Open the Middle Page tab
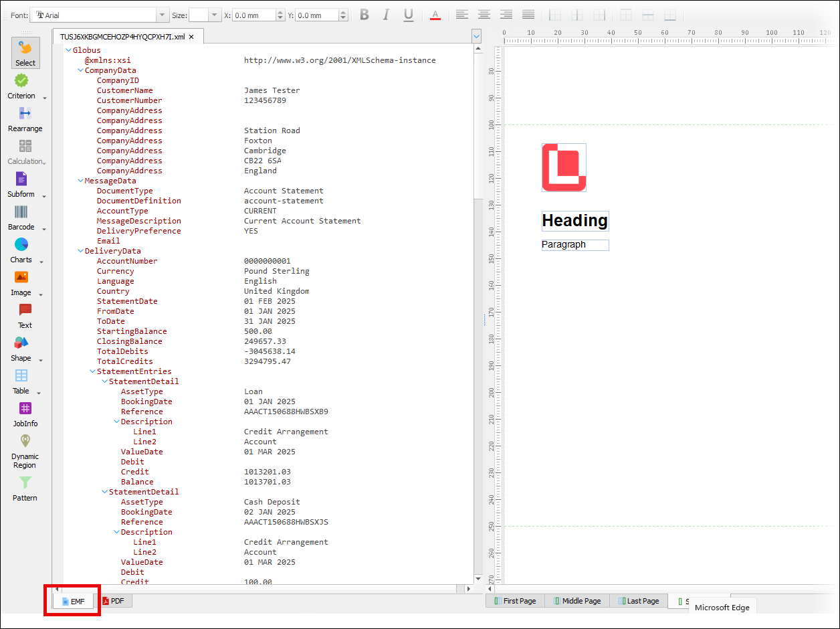The height and width of the screenshot is (629, 840). 576,601
